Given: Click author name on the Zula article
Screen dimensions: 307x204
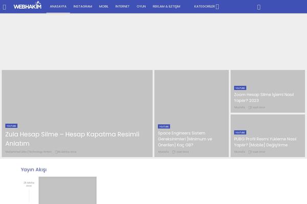Looking at the screenshot, I should click(29, 152).
